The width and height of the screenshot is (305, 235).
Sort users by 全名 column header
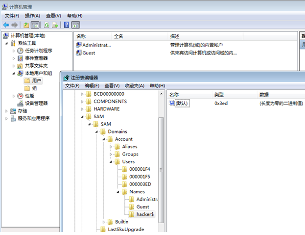coord(140,36)
